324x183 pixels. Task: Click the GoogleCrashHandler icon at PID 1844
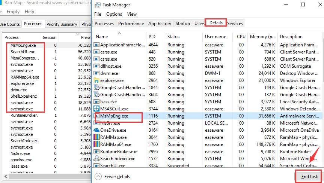pos(97,87)
